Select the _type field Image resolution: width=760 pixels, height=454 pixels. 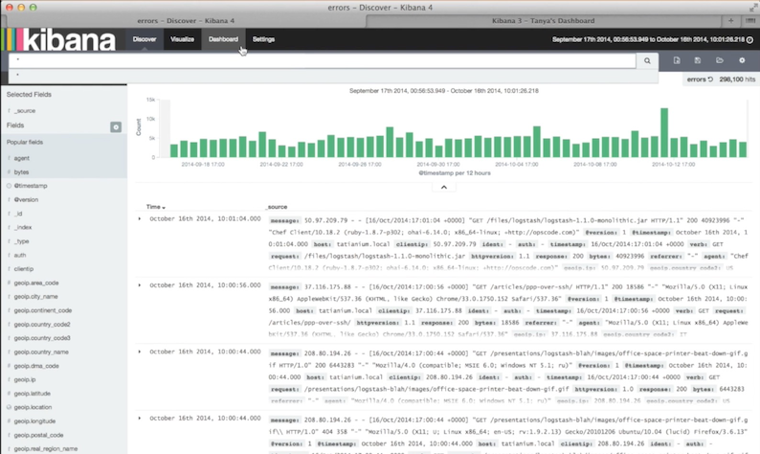[21, 241]
